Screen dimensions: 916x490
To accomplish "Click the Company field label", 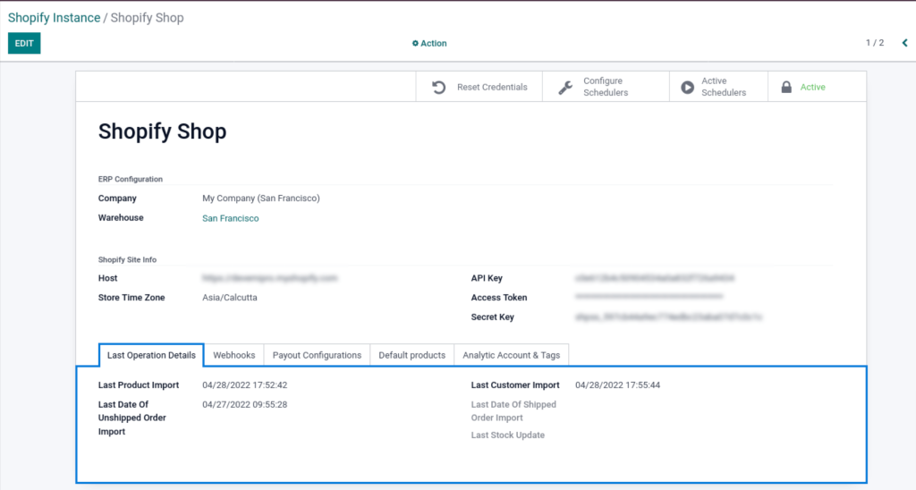I will click(117, 198).
